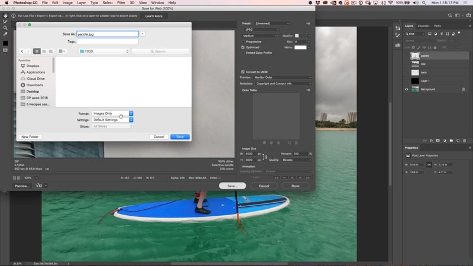
Task: Open the Bicubic resample quality dropdown
Action: pos(297,160)
